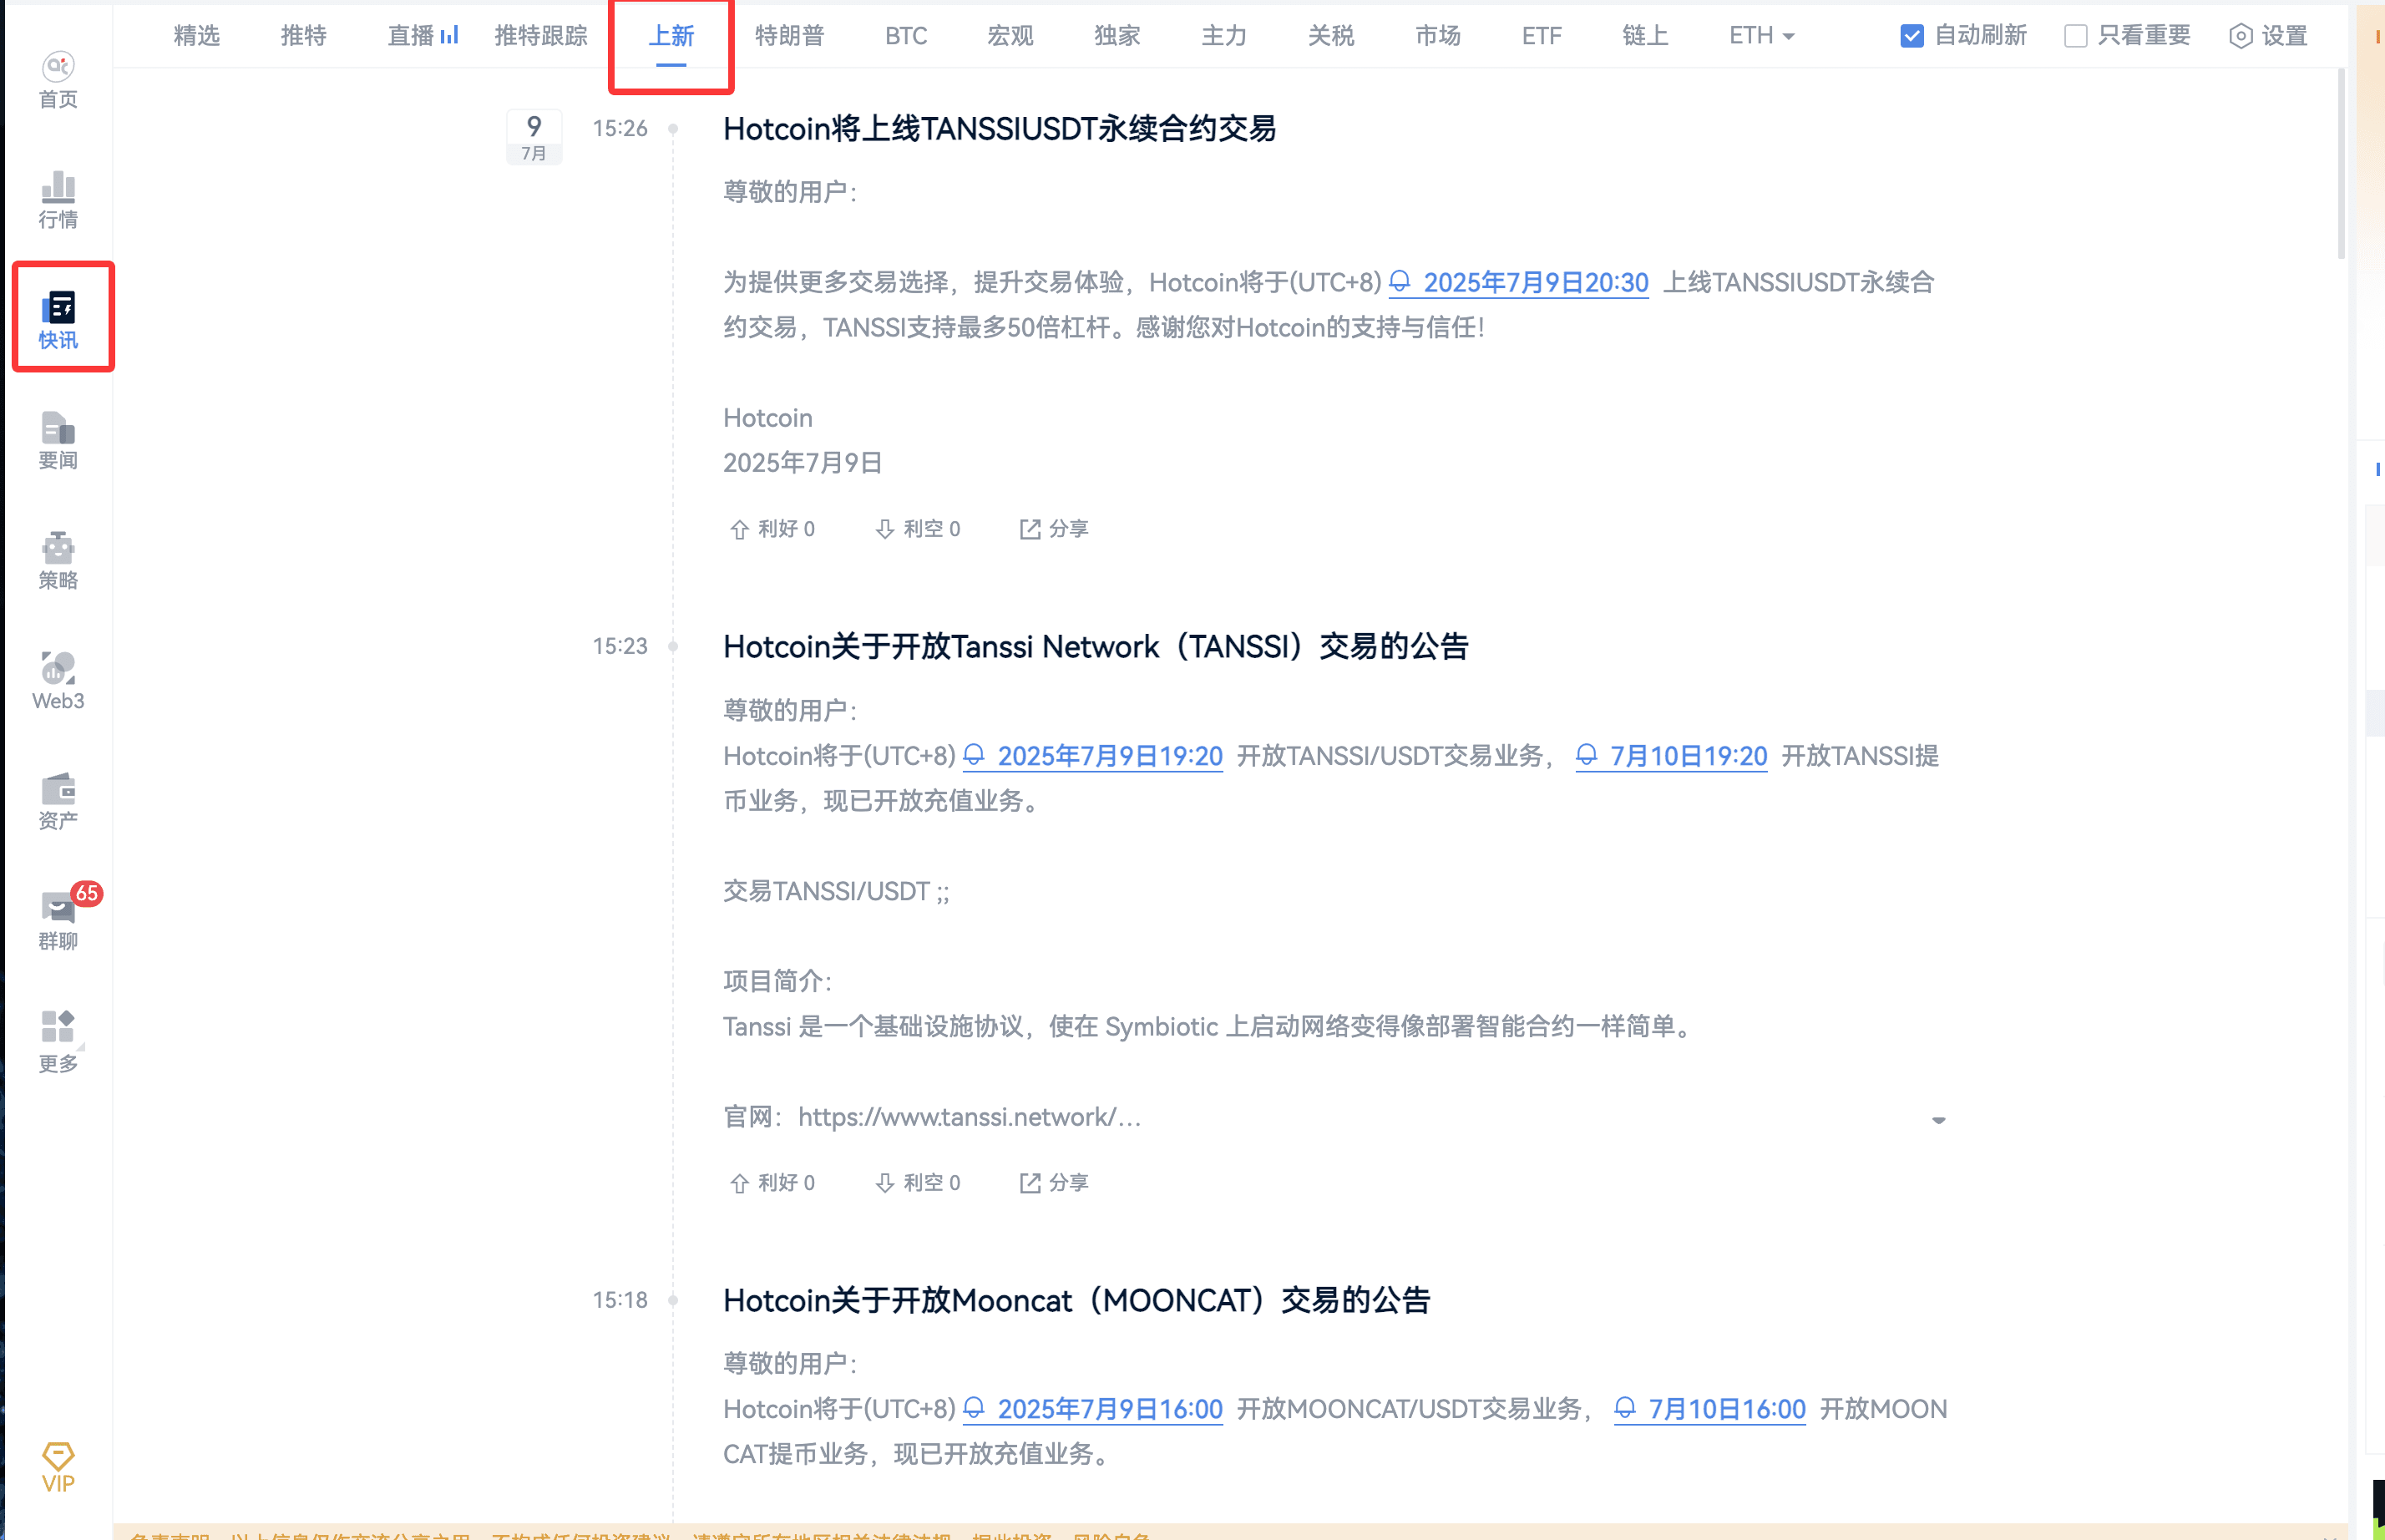This screenshot has width=2385, height=1540.
Task: Share the TANSSIUSDT perpetual contract post
Action: click(x=1054, y=529)
